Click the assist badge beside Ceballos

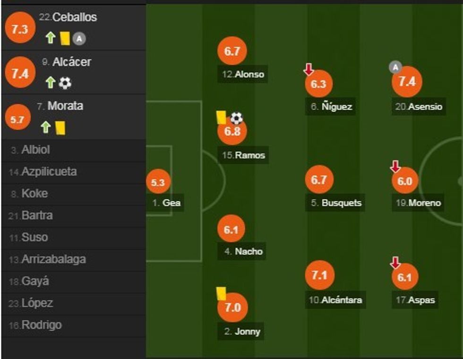coord(79,39)
